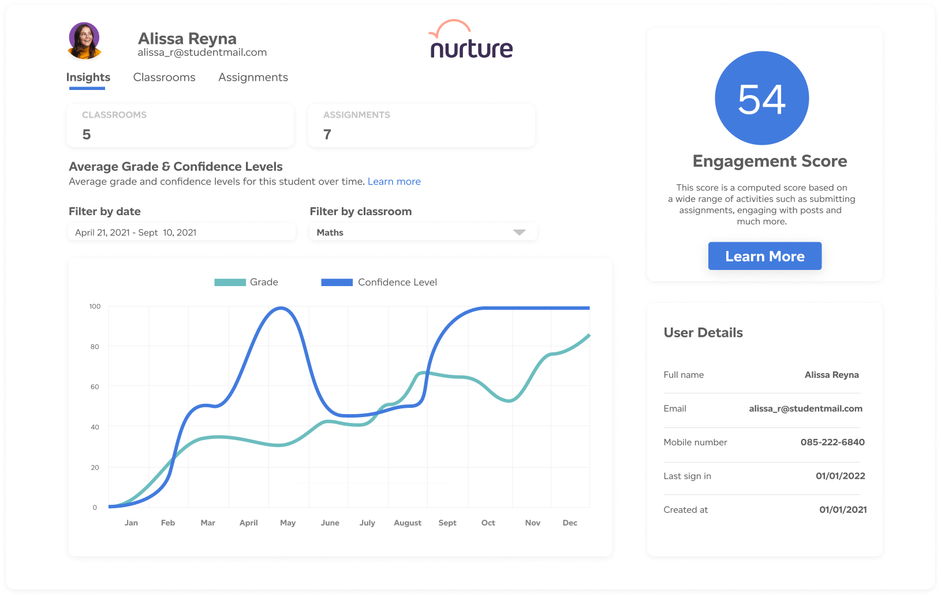941x597 pixels.
Task: Click the 100 value on y-axis
Action: [x=95, y=306]
